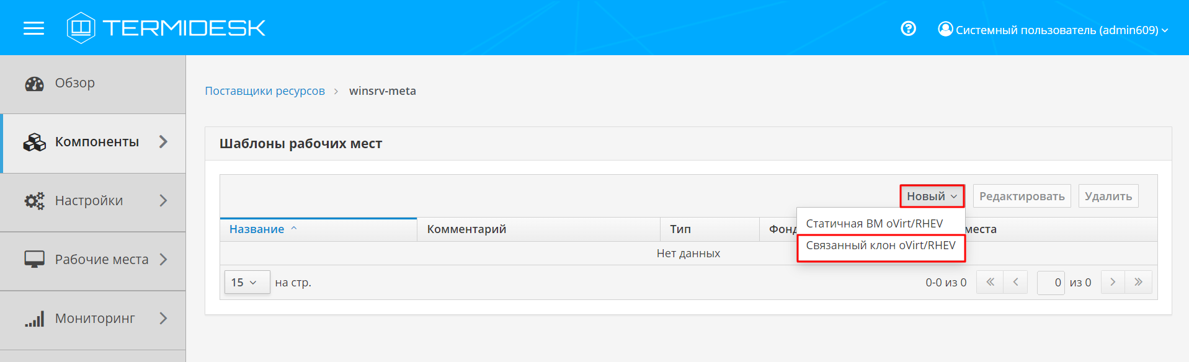This screenshot has width=1189, height=362.
Task: Open the Новый dropdown button
Action: click(932, 196)
